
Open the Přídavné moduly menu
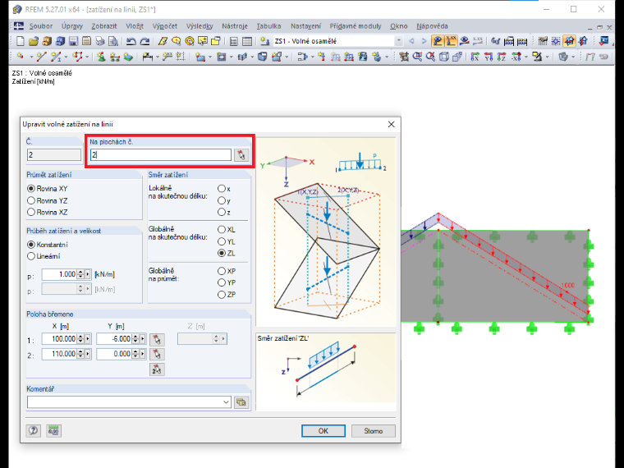356,26
